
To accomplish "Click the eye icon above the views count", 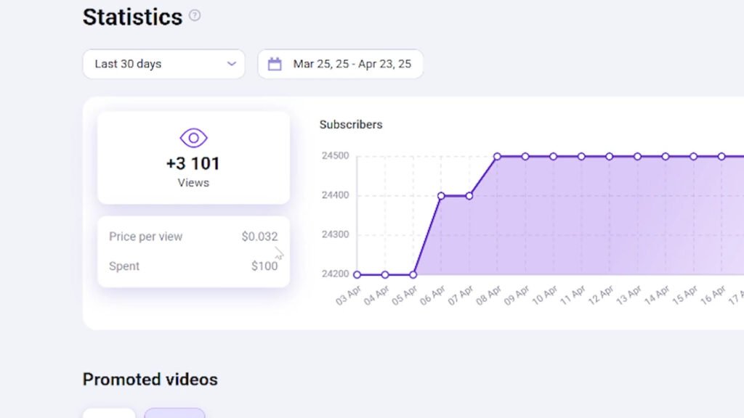I will [x=193, y=137].
